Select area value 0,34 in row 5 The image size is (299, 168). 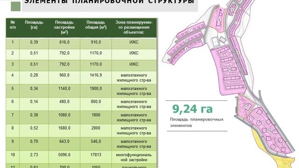(34, 89)
